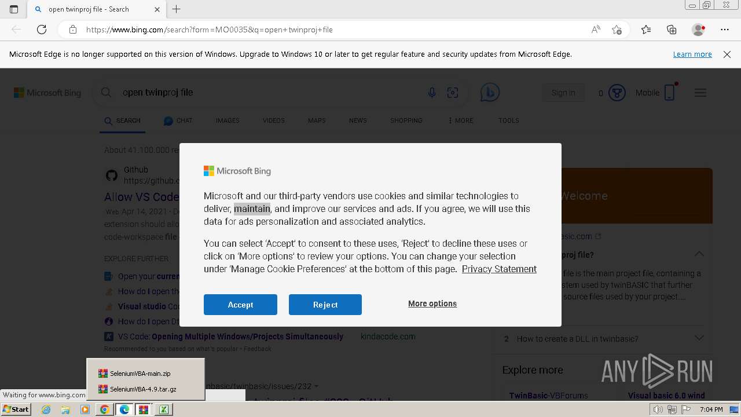Reject cookies in the Bing dialog

pyautogui.click(x=325, y=305)
